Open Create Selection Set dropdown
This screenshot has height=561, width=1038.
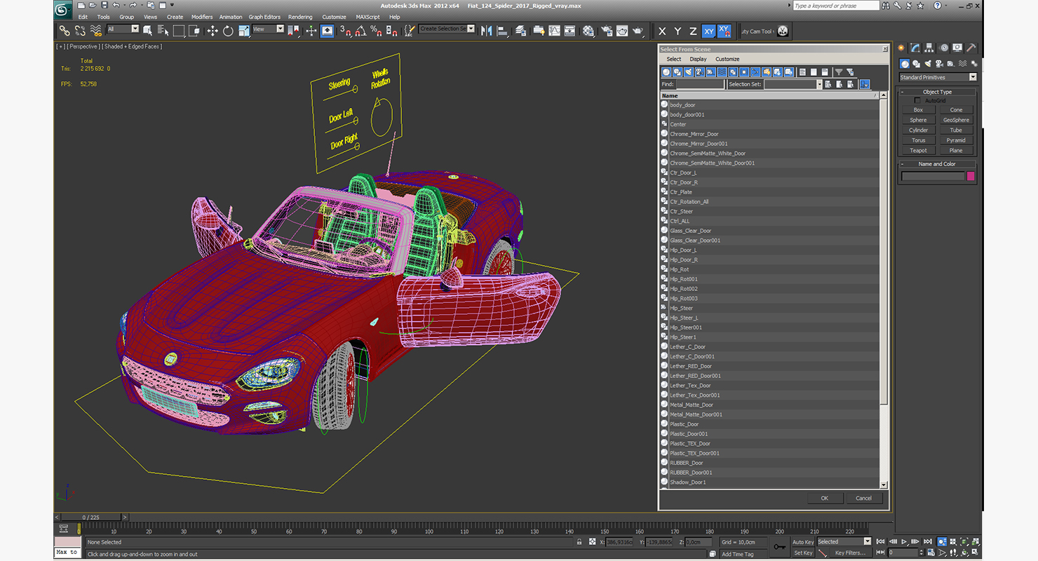pyautogui.click(x=447, y=29)
